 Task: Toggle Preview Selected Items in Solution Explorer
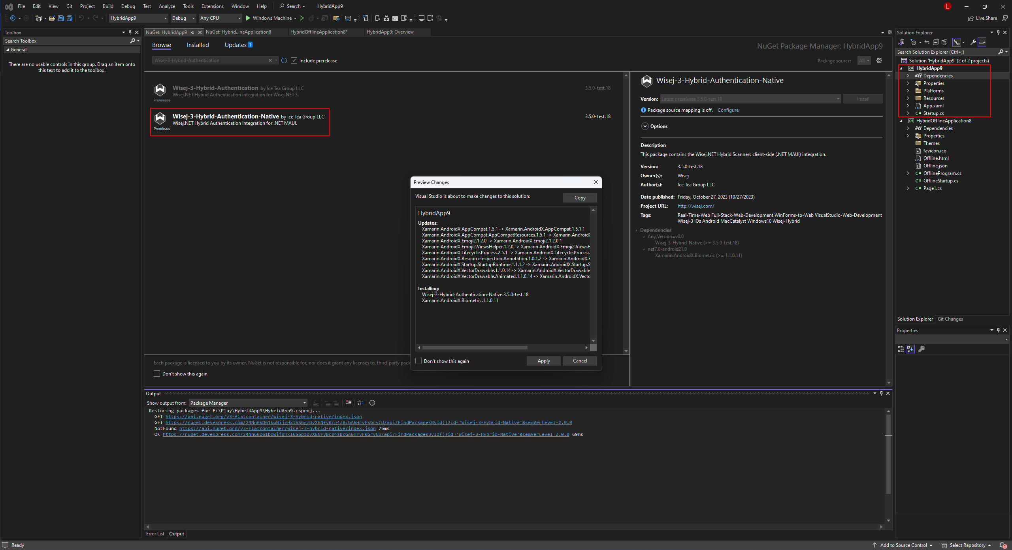click(x=982, y=42)
